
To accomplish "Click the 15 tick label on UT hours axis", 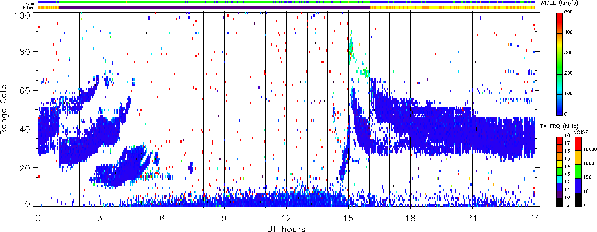I will point(348,218).
